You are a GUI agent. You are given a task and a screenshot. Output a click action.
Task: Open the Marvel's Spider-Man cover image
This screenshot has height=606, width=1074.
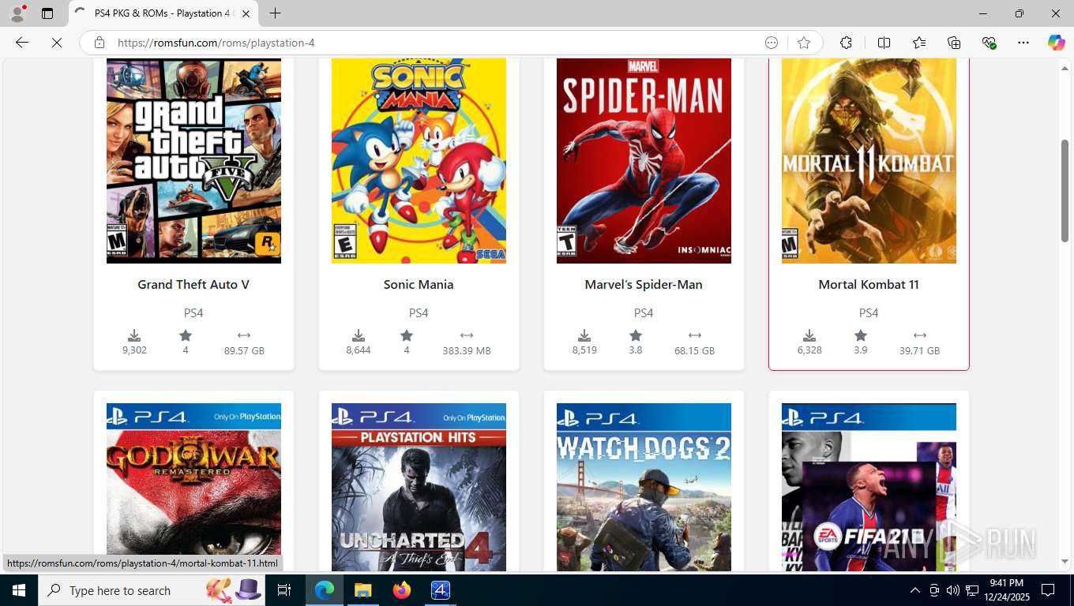point(644,161)
